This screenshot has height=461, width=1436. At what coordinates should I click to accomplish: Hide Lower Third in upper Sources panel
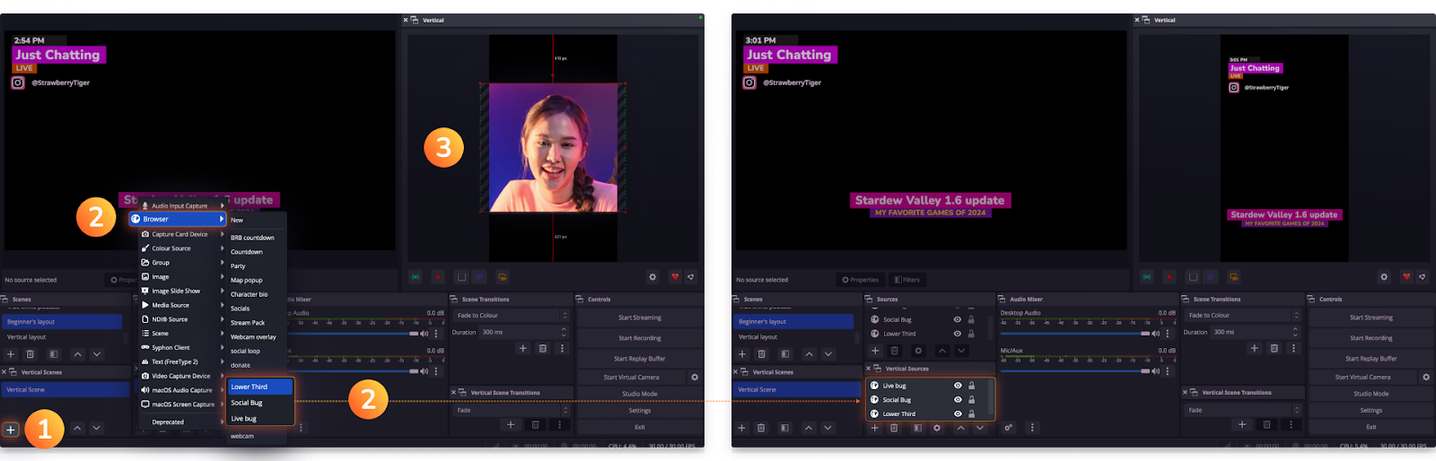958,334
